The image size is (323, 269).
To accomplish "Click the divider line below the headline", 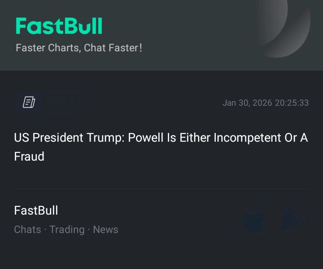I will [161, 188].
